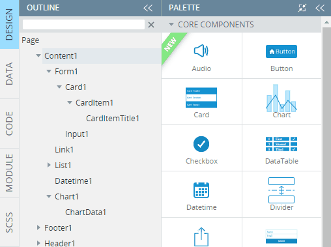
Task: Collapse the Content1 tree node
Action: coord(38,55)
